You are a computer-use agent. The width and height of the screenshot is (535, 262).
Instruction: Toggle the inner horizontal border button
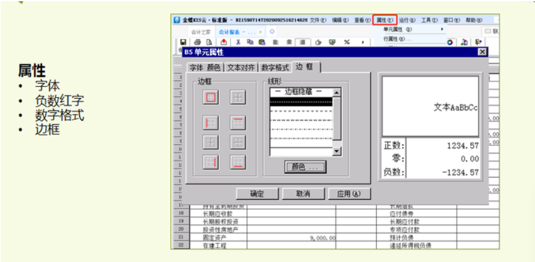(x=238, y=142)
